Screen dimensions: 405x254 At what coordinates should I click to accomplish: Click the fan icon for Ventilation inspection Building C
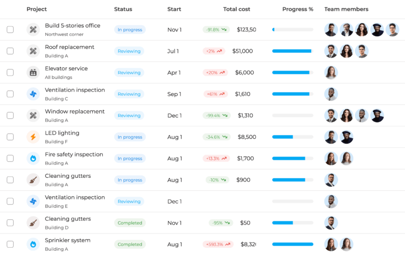pos(33,94)
